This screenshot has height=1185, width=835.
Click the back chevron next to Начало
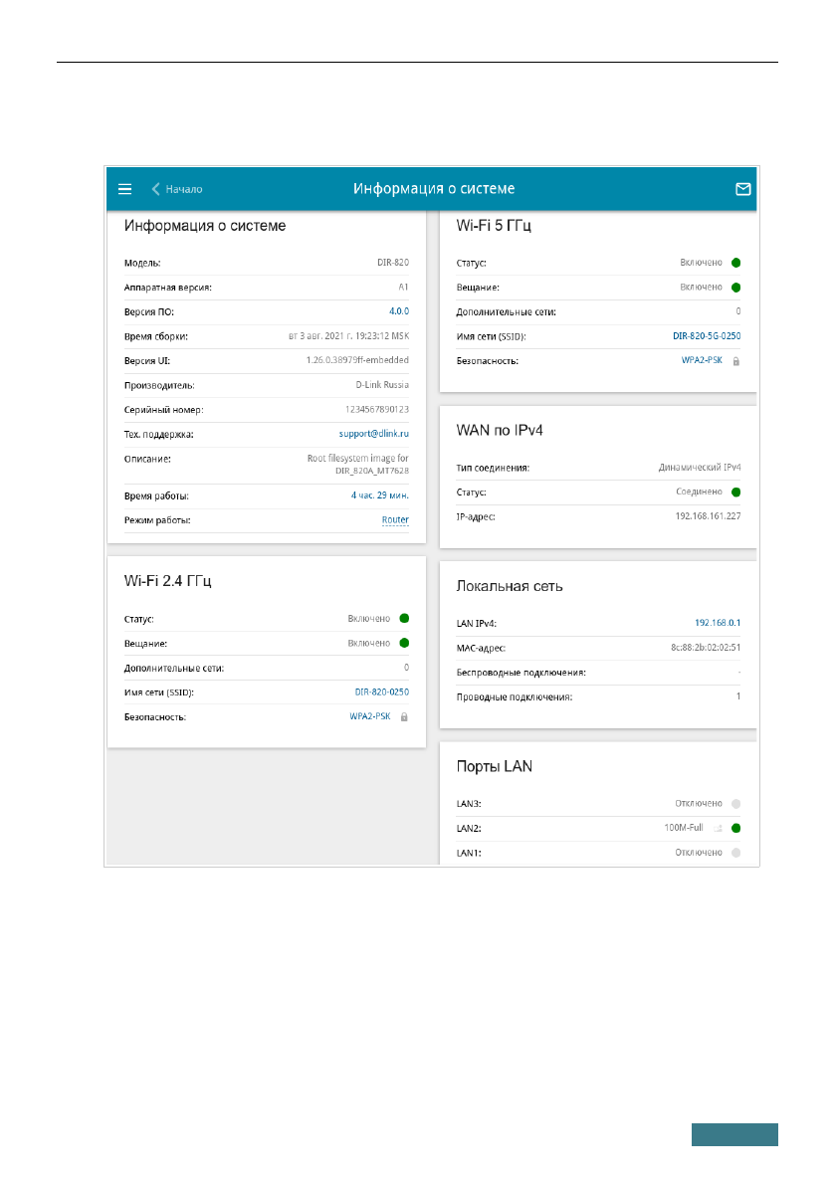(x=155, y=188)
